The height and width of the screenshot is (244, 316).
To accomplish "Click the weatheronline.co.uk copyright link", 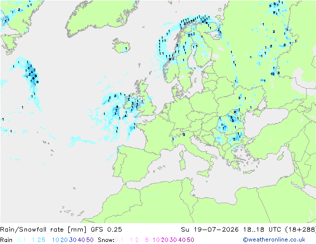I will pyautogui.click(x=274, y=240).
